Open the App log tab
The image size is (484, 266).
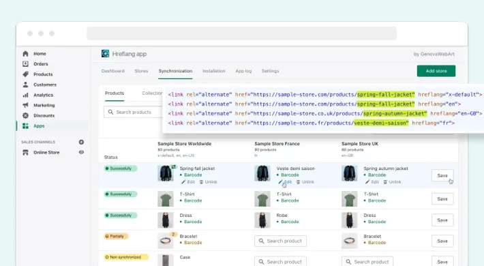pos(243,71)
